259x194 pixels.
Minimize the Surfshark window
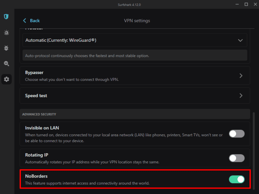[237, 4]
